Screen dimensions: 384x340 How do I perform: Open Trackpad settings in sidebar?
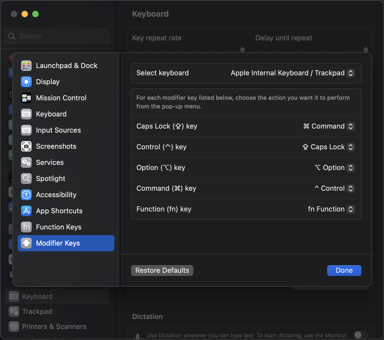click(58, 311)
